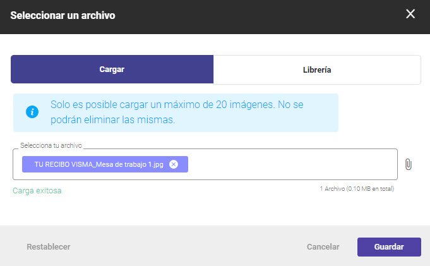Remove the TU RECIBO VISMA file chip
This screenshot has width=430, height=266.
coord(173,164)
